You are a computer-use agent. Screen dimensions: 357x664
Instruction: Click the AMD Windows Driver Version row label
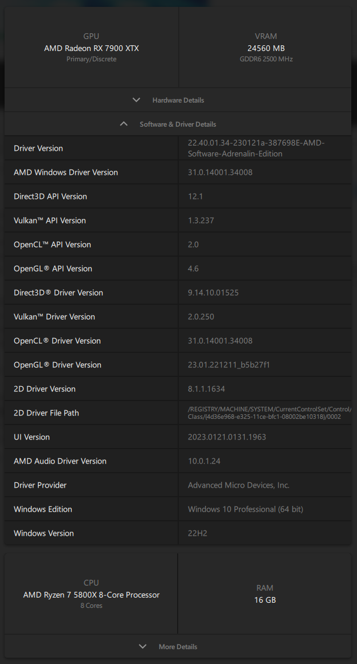66,172
